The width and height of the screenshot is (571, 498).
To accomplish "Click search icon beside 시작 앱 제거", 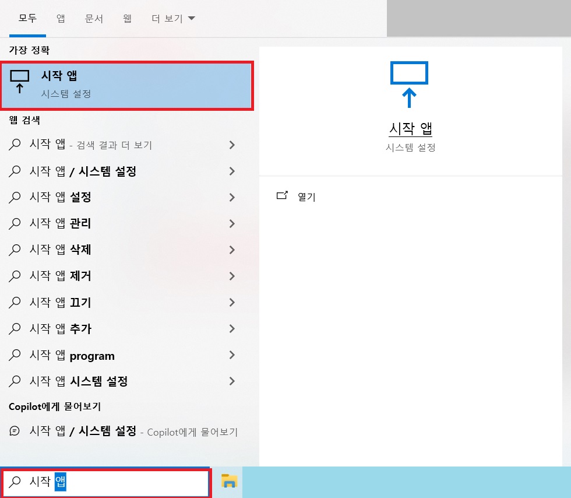I will (15, 276).
